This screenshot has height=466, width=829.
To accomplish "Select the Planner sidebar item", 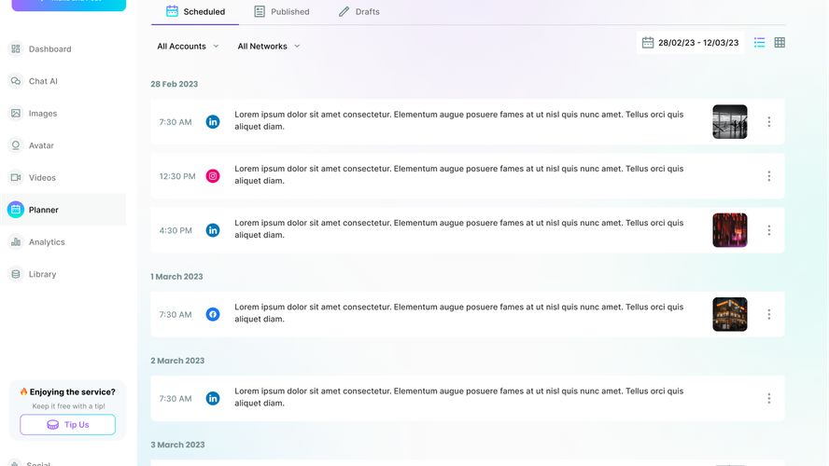I will pyautogui.click(x=44, y=211).
